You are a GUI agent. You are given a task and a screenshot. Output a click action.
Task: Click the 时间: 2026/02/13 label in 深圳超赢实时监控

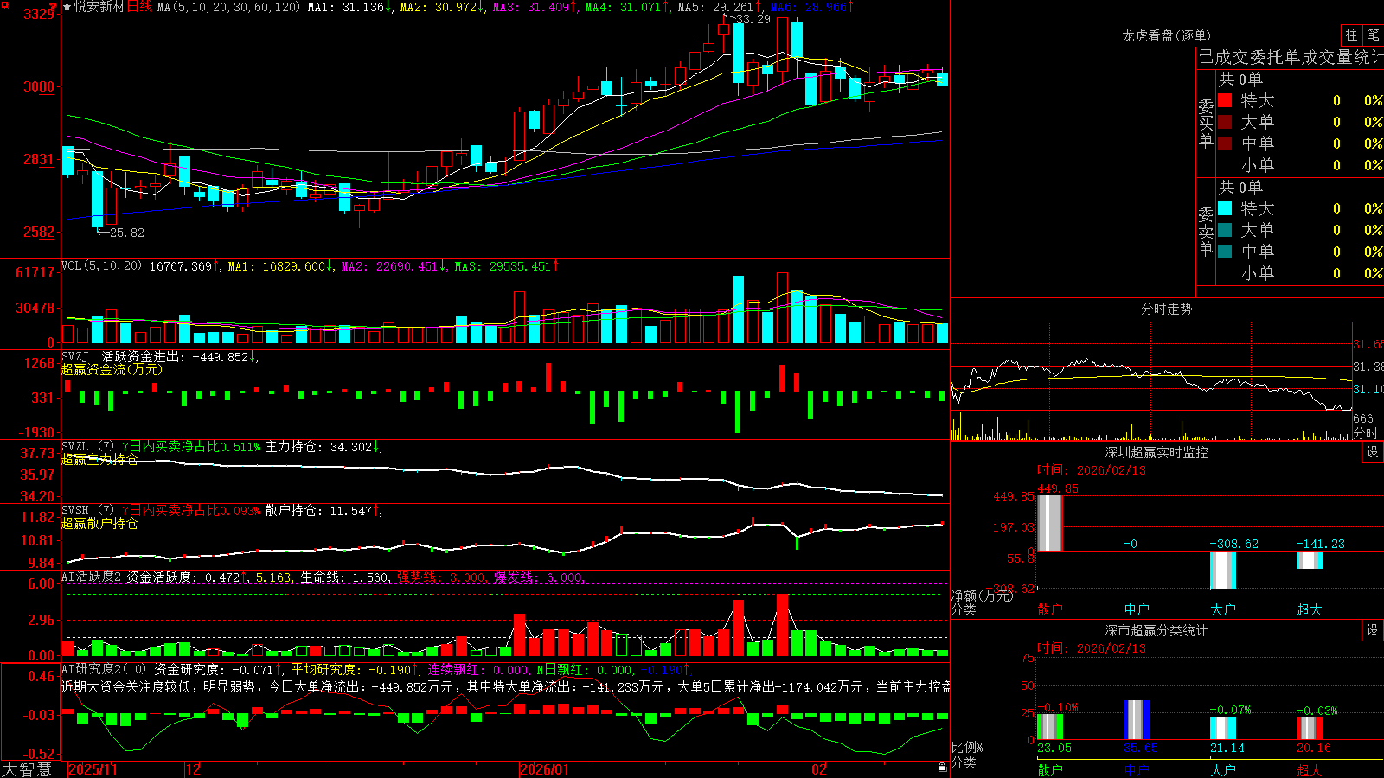point(1092,470)
